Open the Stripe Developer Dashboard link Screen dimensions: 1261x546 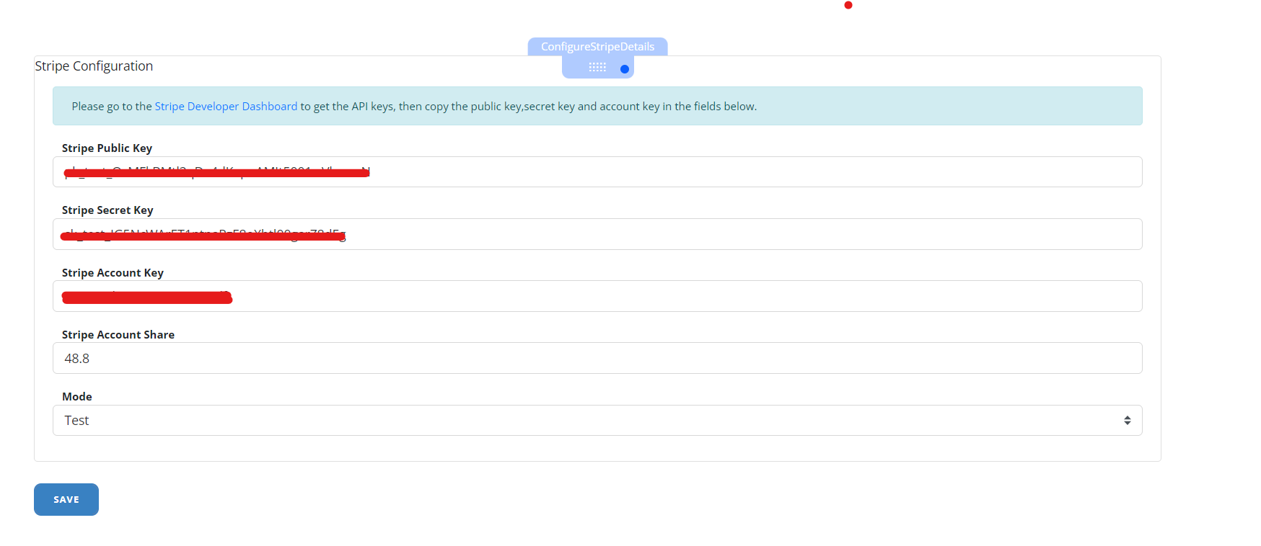pyautogui.click(x=226, y=107)
